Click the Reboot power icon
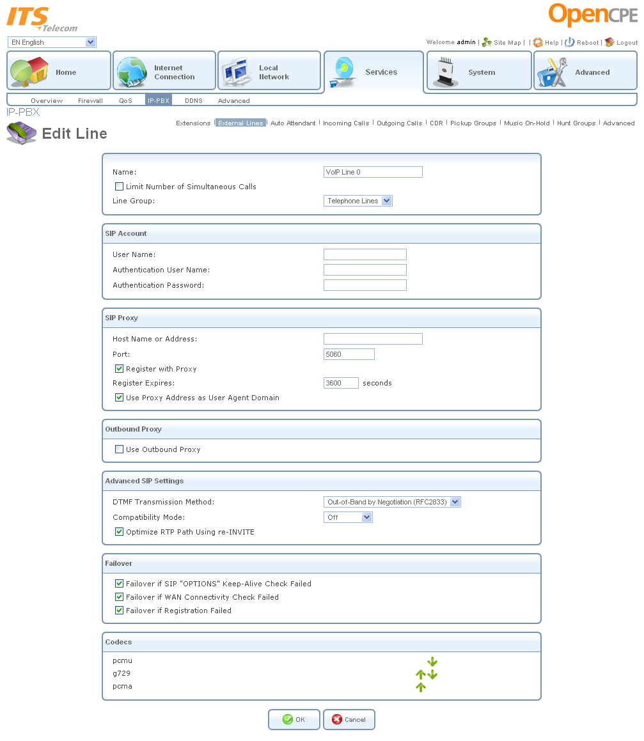Viewport: 644px width, 741px height. click(569, 42)
